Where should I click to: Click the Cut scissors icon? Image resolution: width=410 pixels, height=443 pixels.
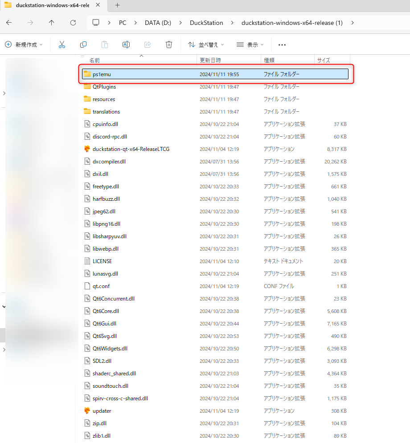coord(61,45)
